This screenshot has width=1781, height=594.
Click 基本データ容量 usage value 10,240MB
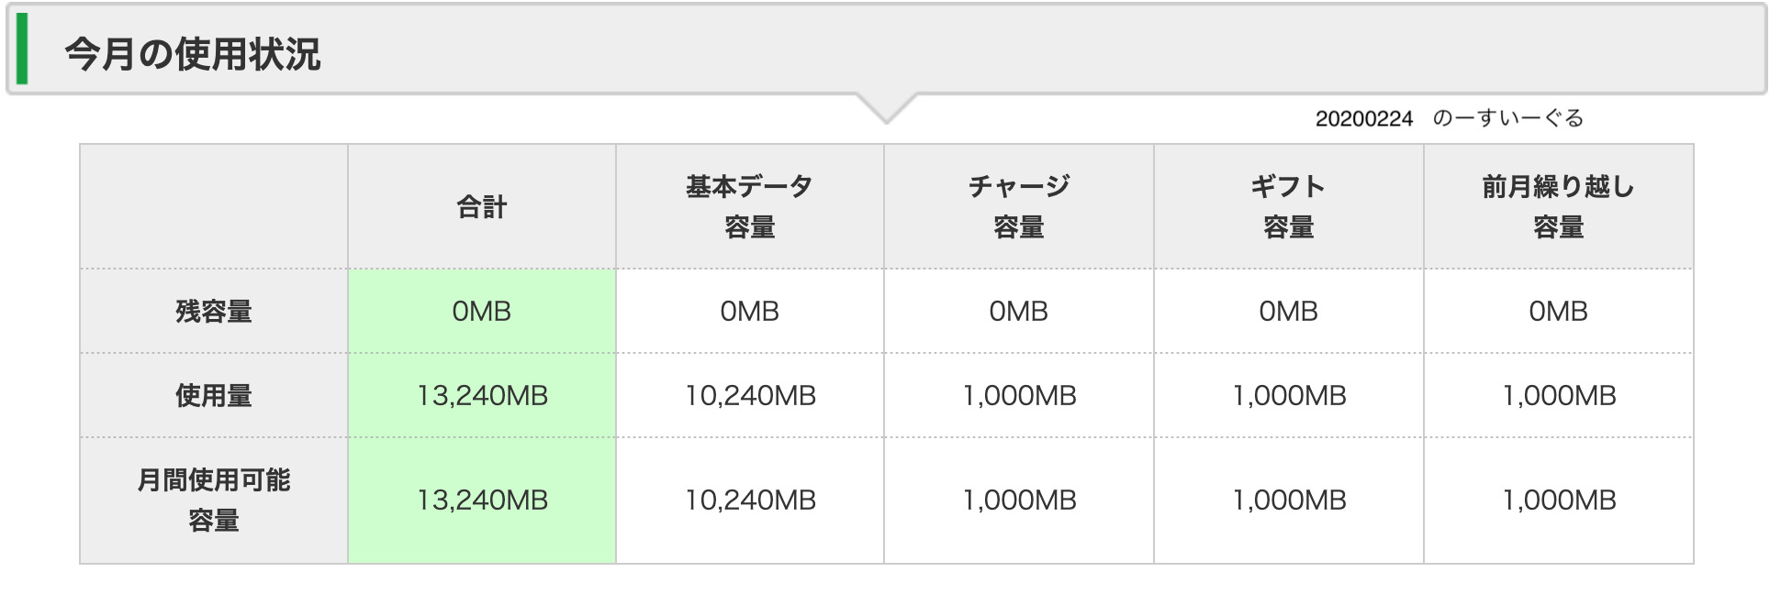(750, 396)
